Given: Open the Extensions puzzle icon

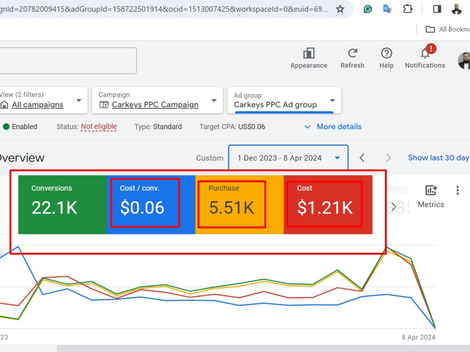Looking at the screenshot, I should click(407, 9).
